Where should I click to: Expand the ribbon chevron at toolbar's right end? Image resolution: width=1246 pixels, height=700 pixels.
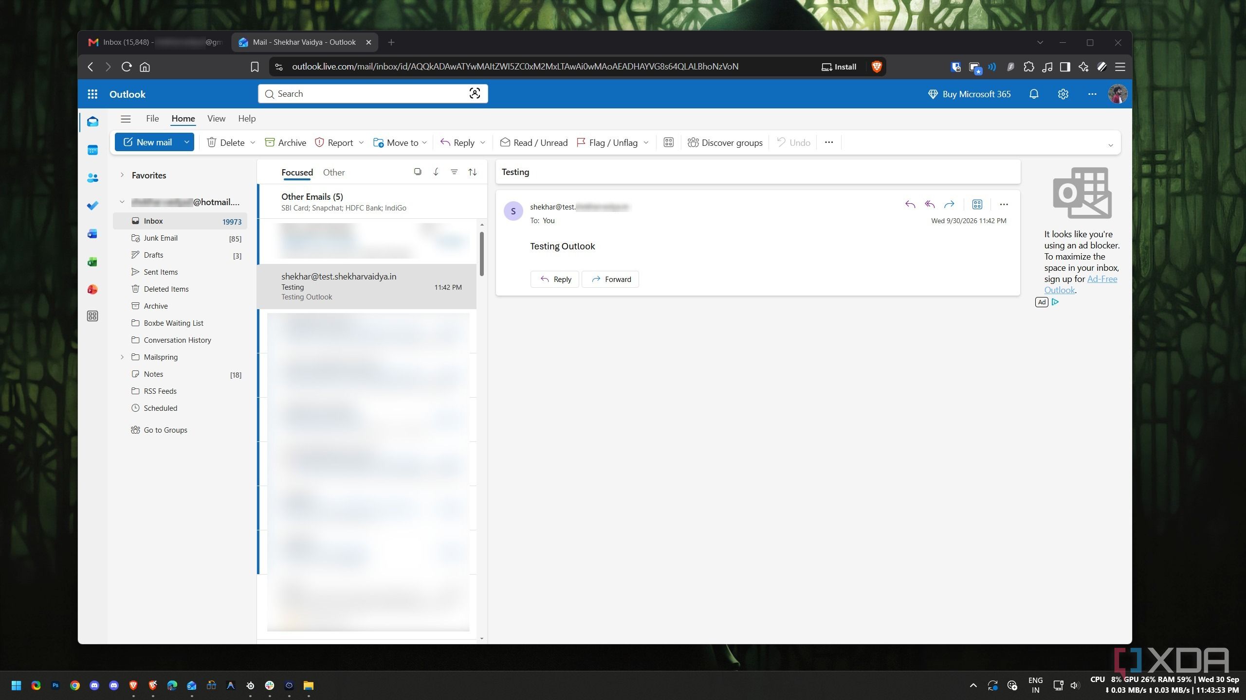coord(1111,145)
